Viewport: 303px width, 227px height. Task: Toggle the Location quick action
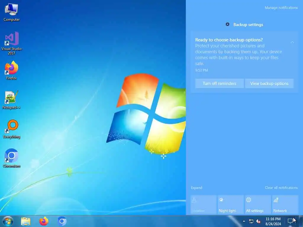click(x=204, y=205)
